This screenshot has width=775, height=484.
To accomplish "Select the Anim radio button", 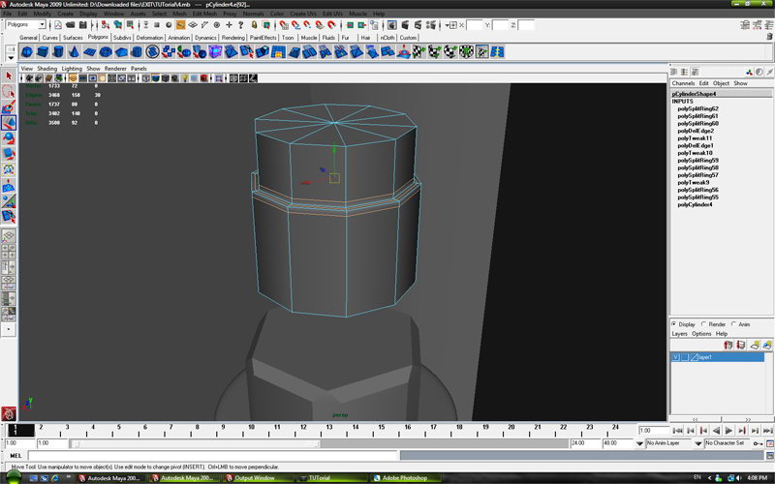I will point(733,324).
